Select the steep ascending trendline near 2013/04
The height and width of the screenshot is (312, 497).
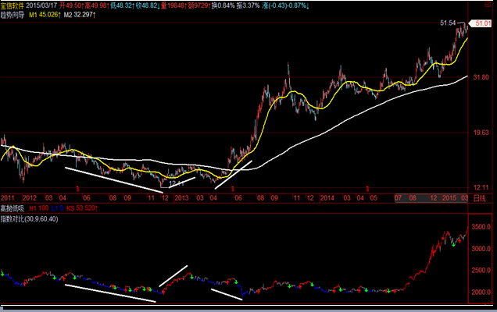tap(234, 175)
